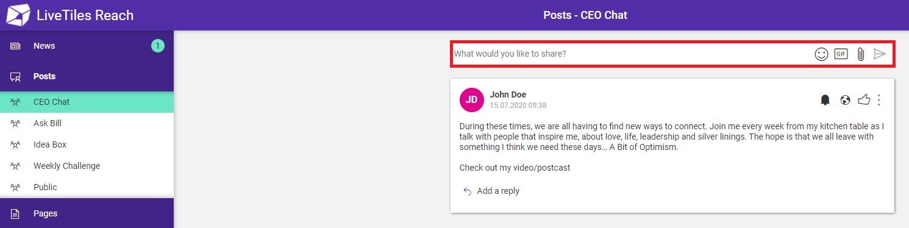
Task: Click the LiveTiles Reach logo icon
Action: tap(18, 15)
